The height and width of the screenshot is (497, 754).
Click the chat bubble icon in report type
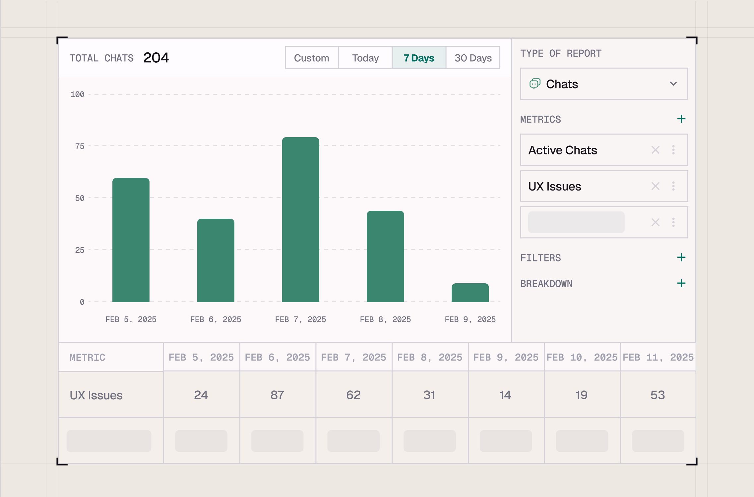534,84
